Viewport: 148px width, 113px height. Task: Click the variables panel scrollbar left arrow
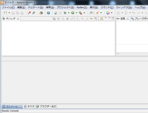pos(118,54)
